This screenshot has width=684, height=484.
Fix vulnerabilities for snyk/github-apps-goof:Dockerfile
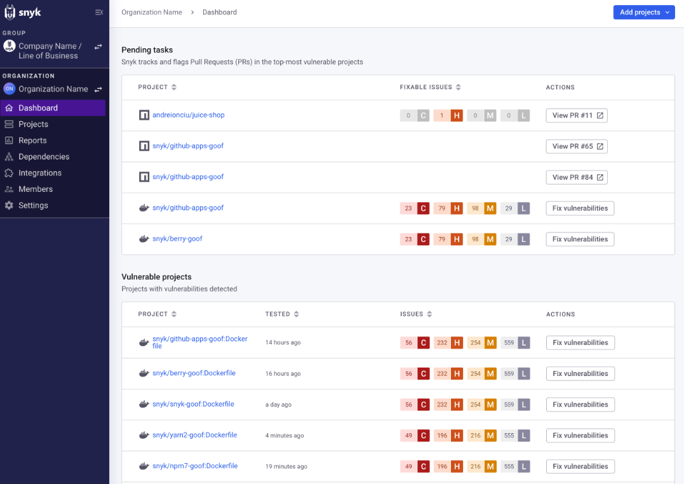pos(580,343)
